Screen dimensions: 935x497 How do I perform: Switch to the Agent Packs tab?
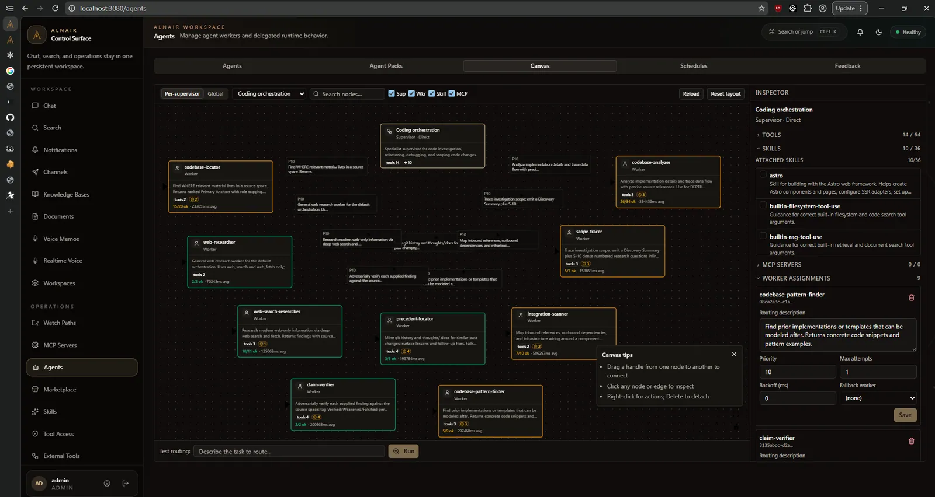(x=386, y=66)
